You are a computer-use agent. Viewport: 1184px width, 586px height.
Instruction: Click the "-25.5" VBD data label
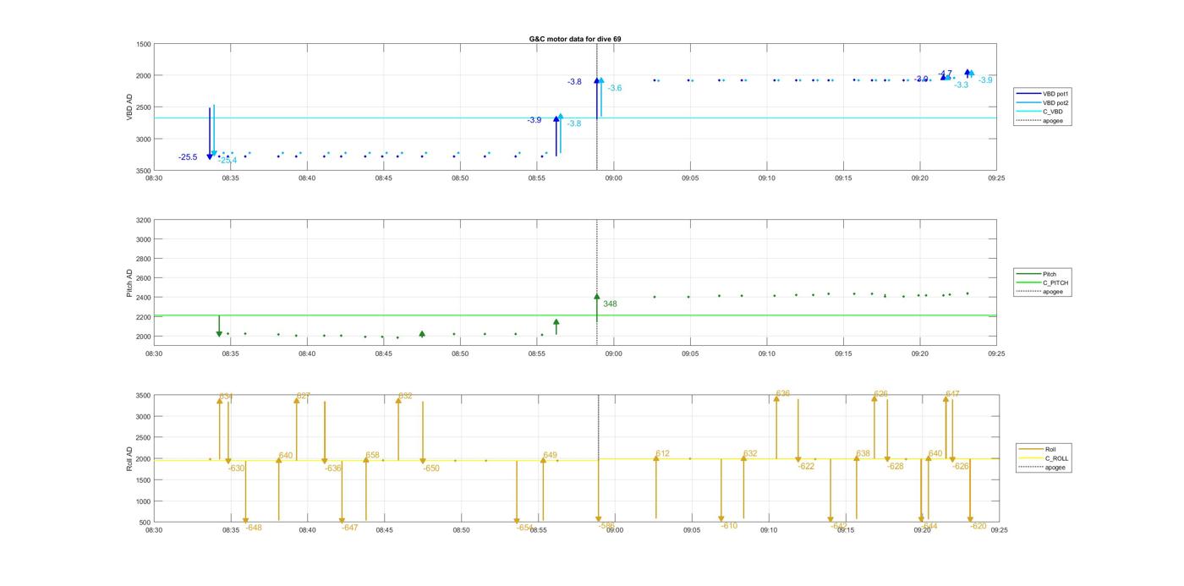(x=188, y=157)
